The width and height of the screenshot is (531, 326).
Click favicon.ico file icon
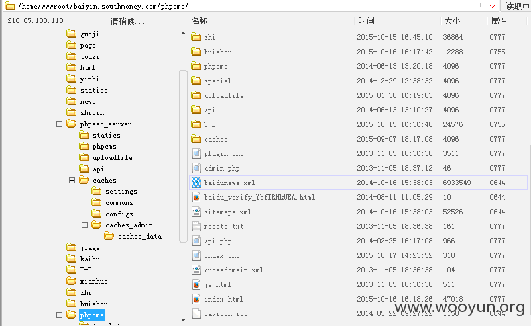coord(196,313)
